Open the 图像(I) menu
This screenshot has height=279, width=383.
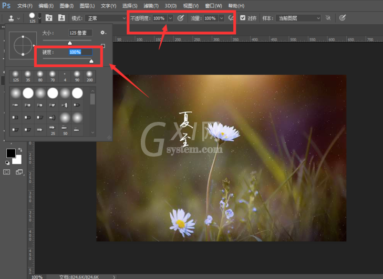(66, 6)
